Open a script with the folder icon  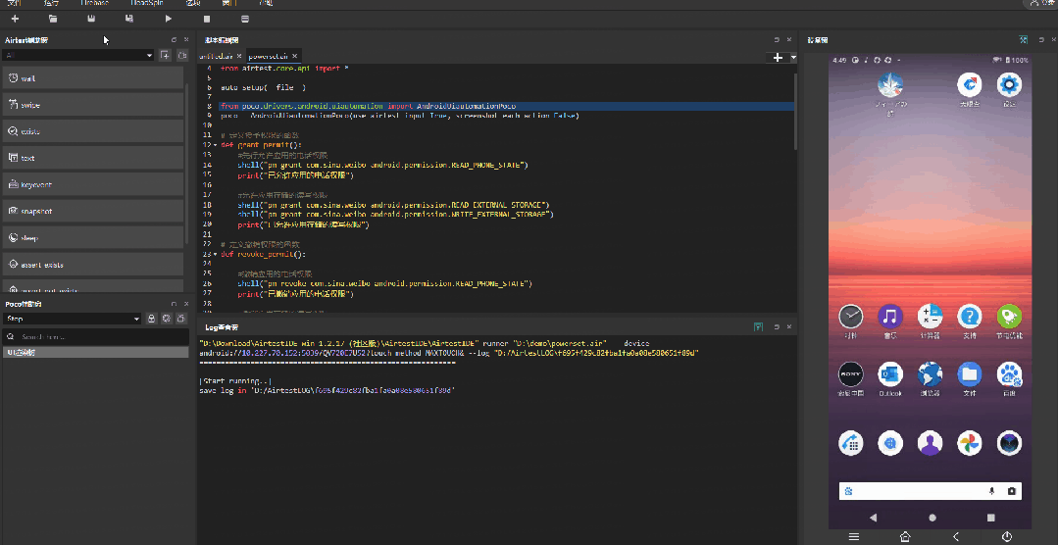(53, 19)
